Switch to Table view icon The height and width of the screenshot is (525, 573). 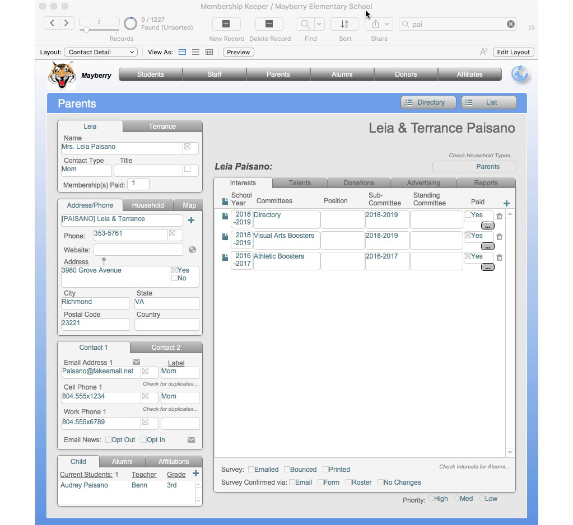pyautogui.click(x=209, y=52)
